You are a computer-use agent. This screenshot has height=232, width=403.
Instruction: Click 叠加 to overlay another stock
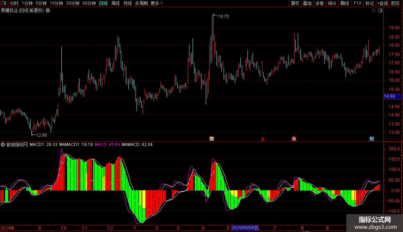pyautogui.click(x=307, y=3)
